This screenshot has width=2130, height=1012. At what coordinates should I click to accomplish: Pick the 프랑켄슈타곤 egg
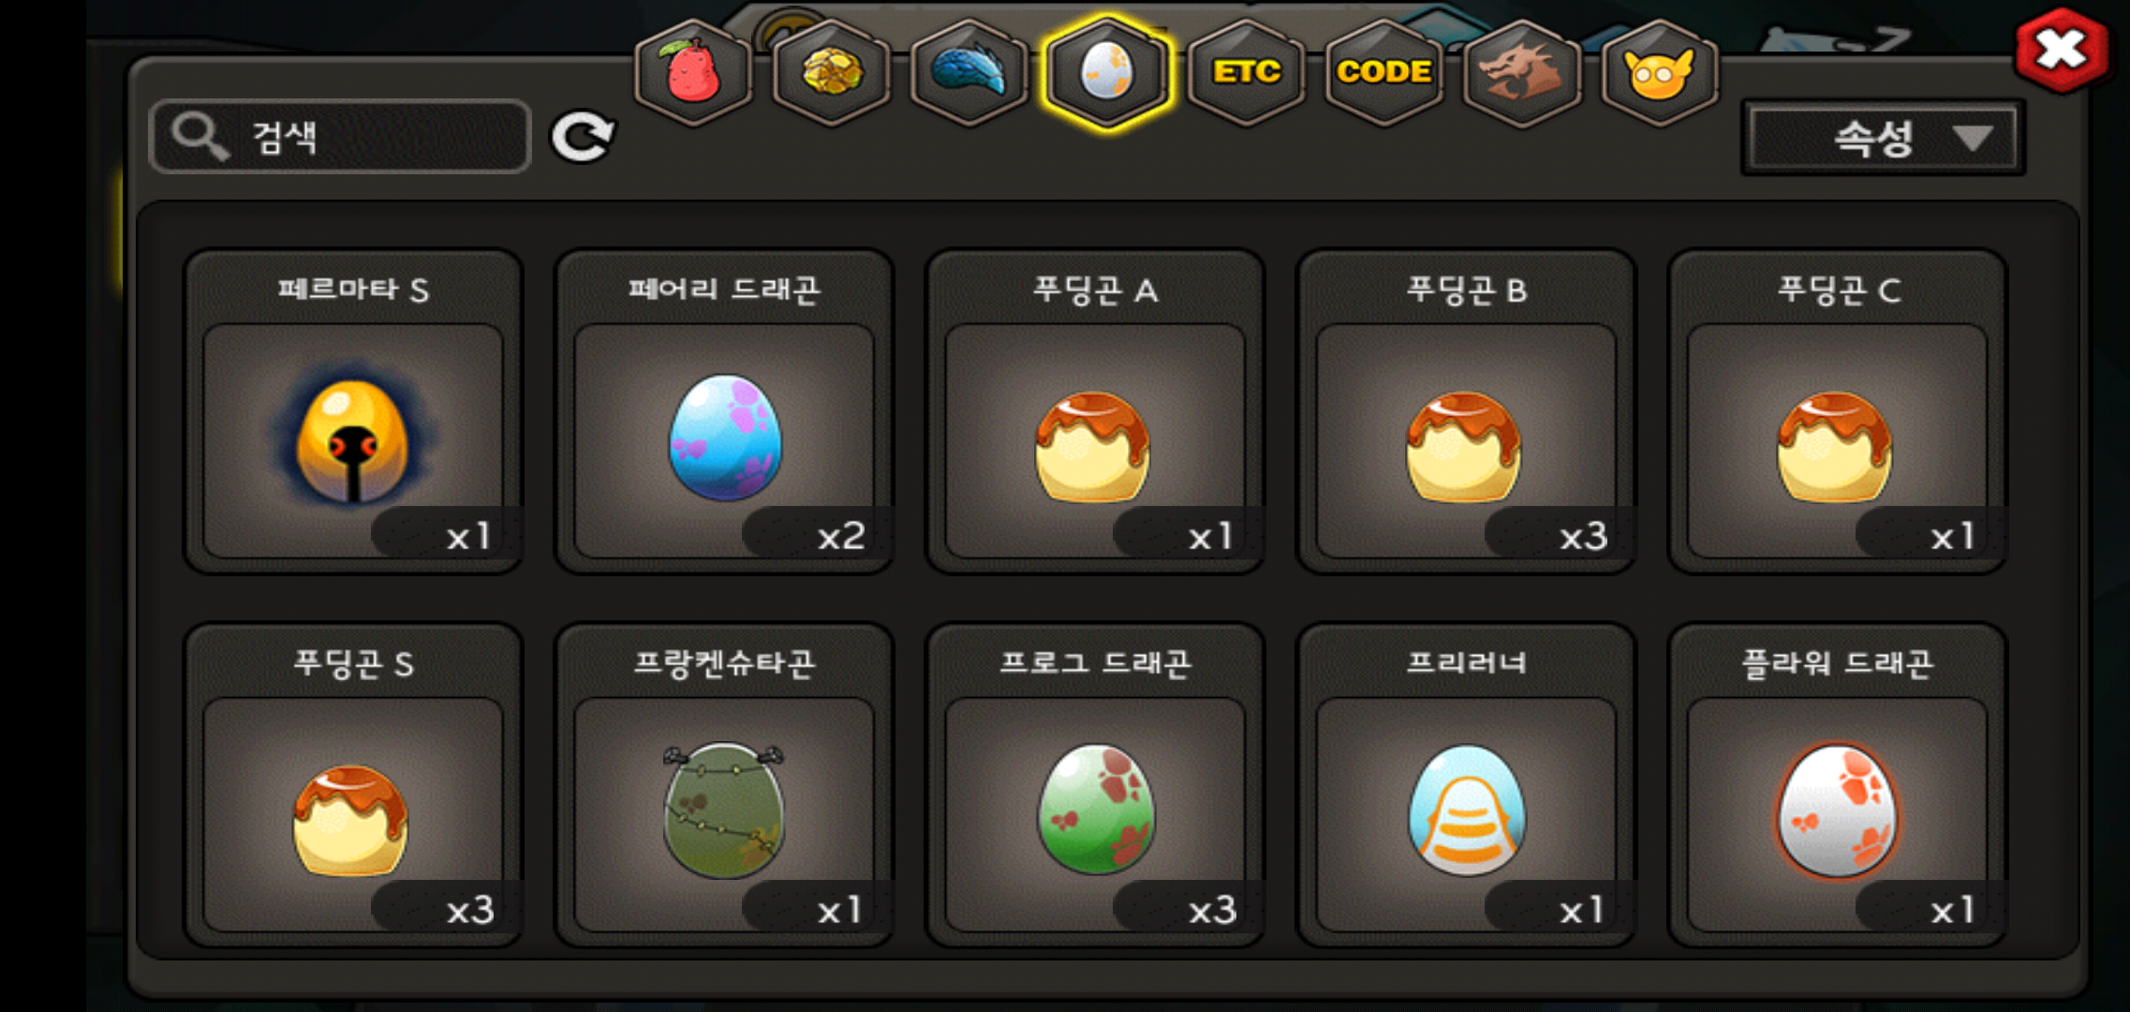tap(724, 785)
